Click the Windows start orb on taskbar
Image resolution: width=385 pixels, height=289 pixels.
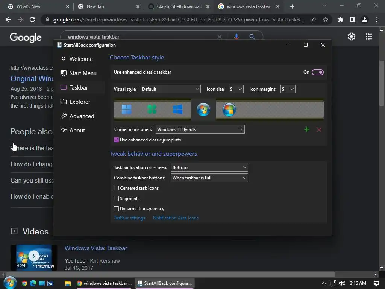[x=10, y=283]
